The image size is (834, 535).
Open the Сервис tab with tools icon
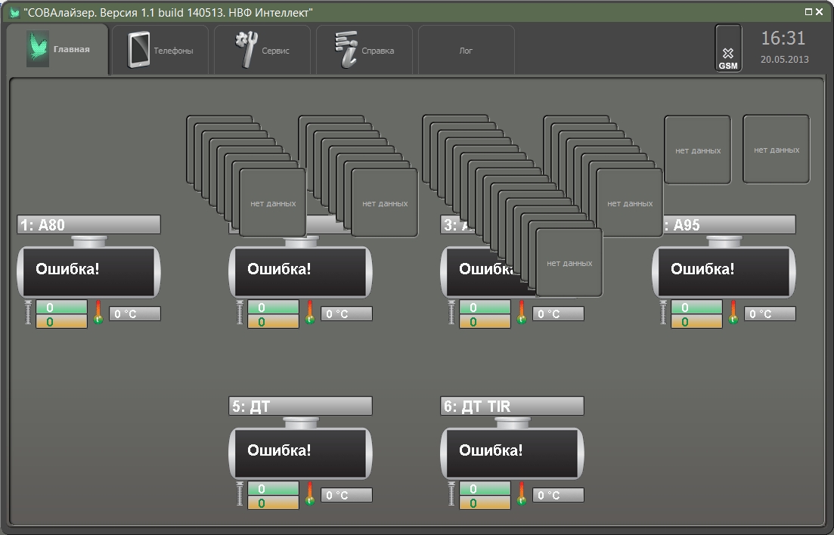coord(262,50)
